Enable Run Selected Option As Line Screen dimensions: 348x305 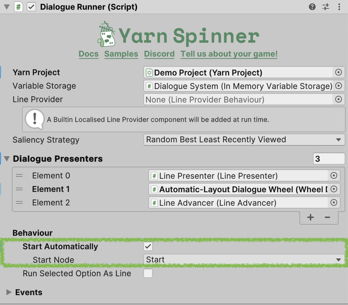pos(148,273)
